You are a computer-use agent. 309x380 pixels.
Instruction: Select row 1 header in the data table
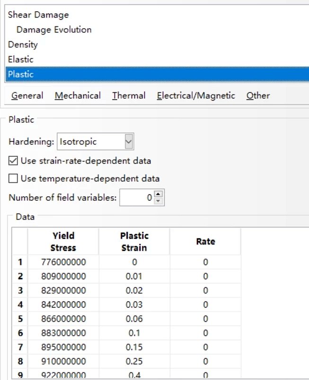pyautogui.click(x=20, y=262)
